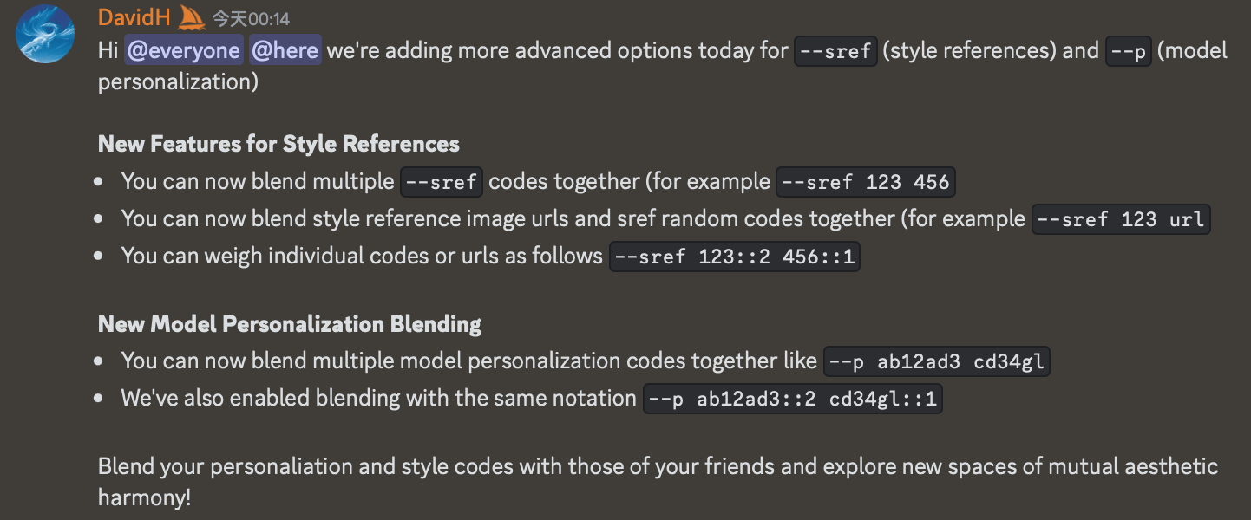Screen dimensions: 1251x520
Task: Click the --sref 123 url code example
Action: click(x=1121, y=219)
